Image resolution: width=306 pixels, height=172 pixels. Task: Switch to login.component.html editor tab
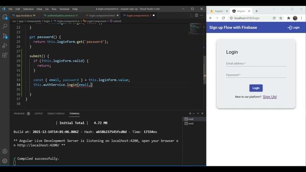[x=102, y=15]
